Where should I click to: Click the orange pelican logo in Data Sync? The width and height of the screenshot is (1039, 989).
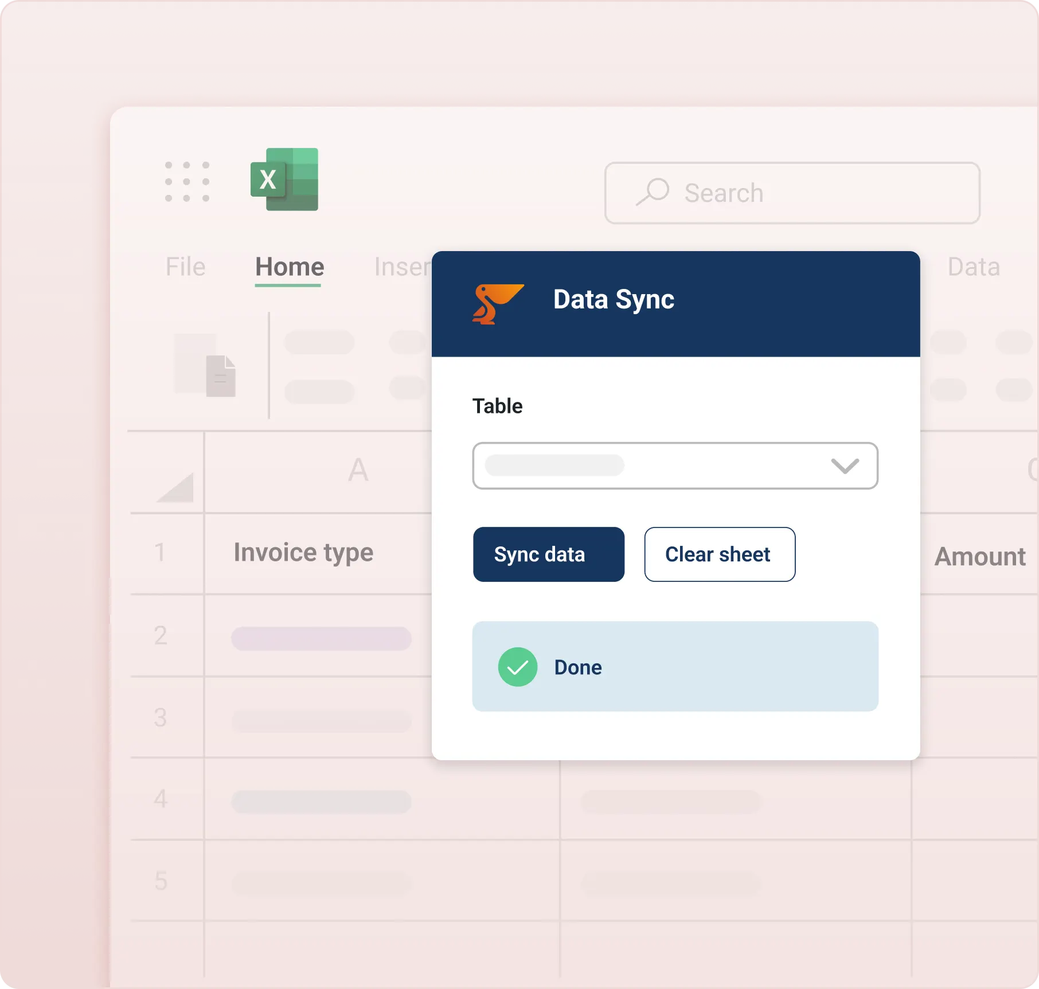point(497,303)
